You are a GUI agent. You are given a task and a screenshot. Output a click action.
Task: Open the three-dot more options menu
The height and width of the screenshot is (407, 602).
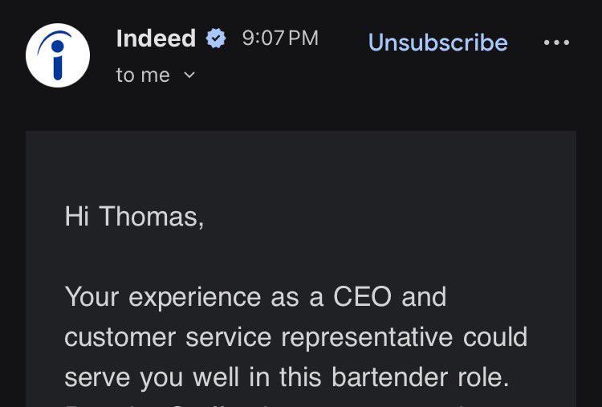[556, 43]
